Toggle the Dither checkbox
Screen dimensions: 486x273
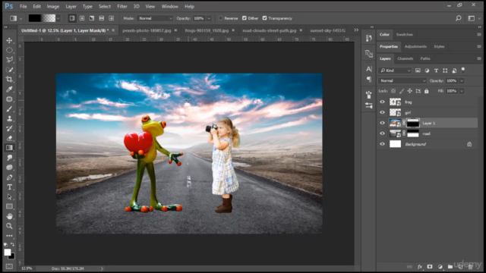[245, 18]
